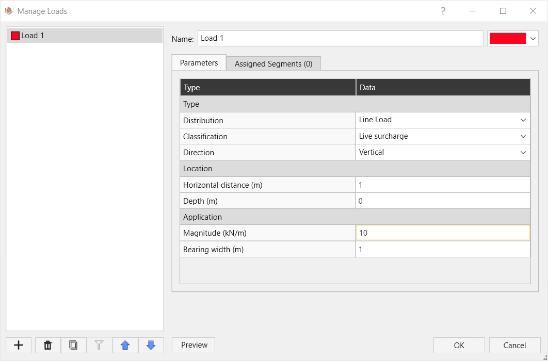Open help via the question mark
Image resolution: width=548 pixels, height=361 pixels.
coord(443,11)
